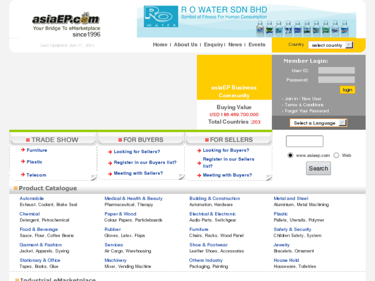Select the Web search radio button
Screen dimensions: 375x281
pyautogui.click(x=336, y=155)
